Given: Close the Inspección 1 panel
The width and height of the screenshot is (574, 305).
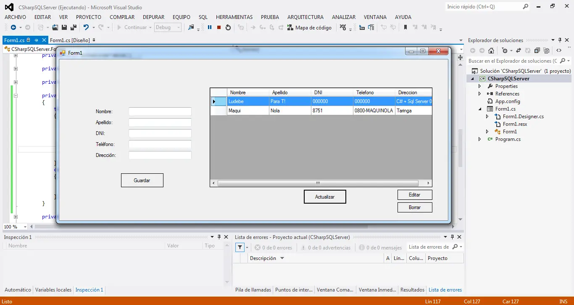Looking at the screenshot, I should pyautogui.click(x=226, y=237).
